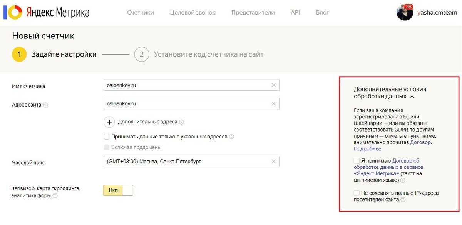The width and height of the screenshot is (462, 225).
Task: Show help icon next to Адрес сайта label
Action: click(45, 105)
